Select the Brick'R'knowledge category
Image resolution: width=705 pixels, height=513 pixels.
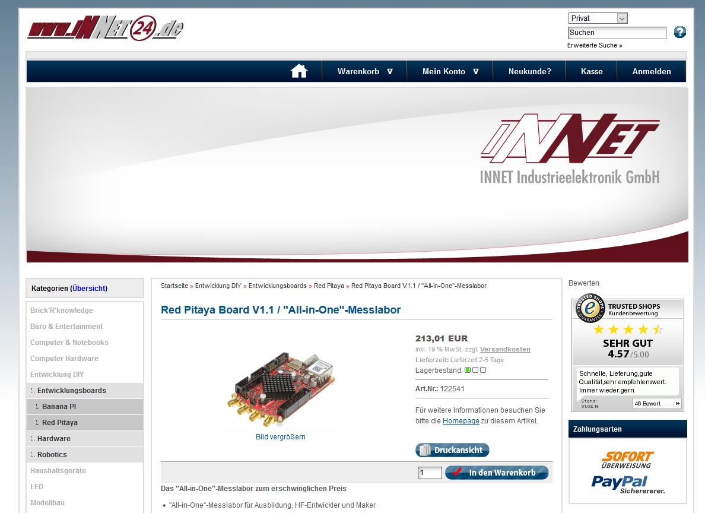(62, 311)
